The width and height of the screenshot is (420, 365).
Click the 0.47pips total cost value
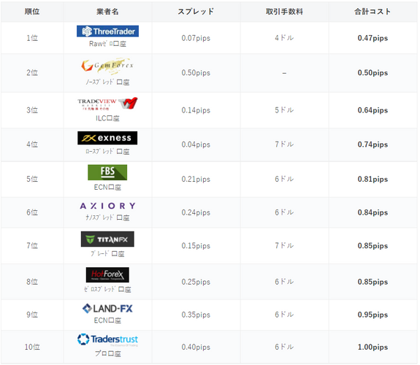(x=373, y=38)
